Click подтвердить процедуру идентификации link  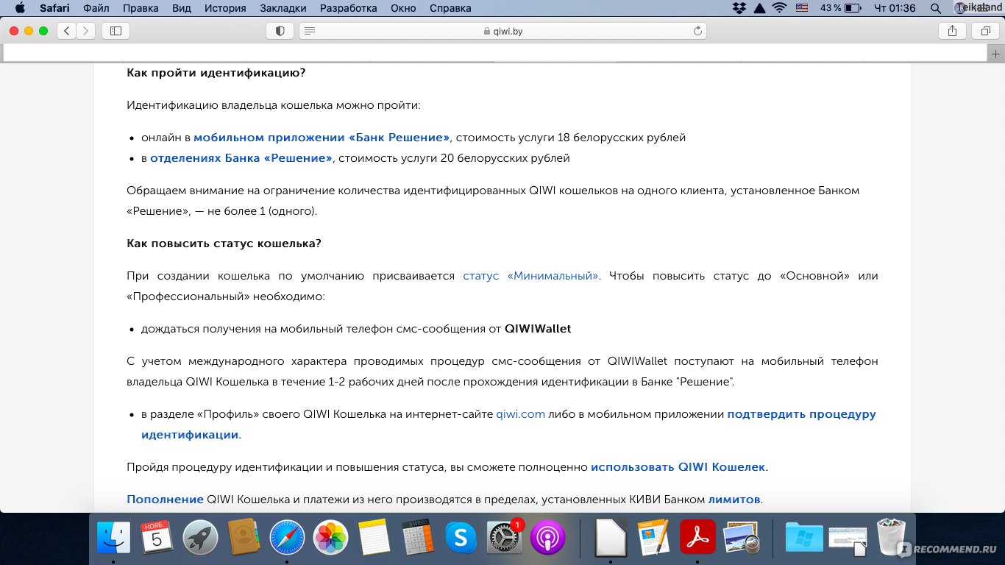508,424
